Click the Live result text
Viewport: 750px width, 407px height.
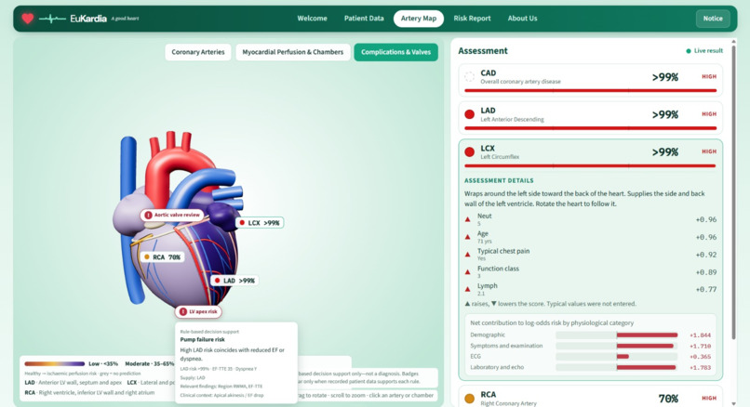(708, 50)
